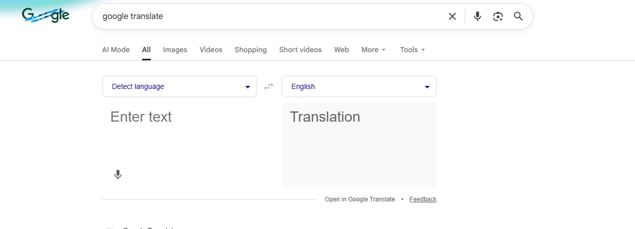
Task: Click the magnifying glass search icon
Action: [x=518, y=16]
